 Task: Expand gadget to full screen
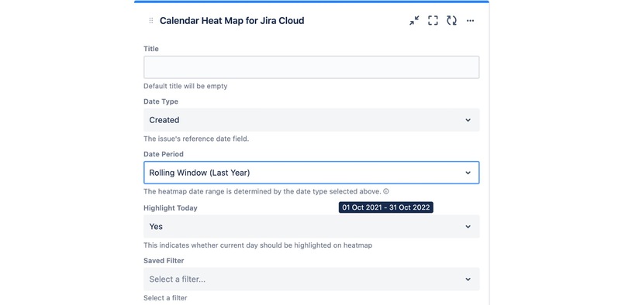(433, 21)
